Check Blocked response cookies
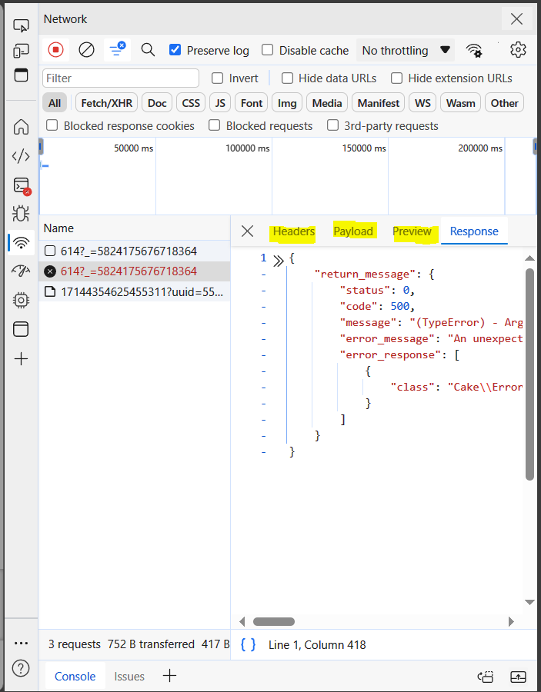 click(x=52, y=126)
